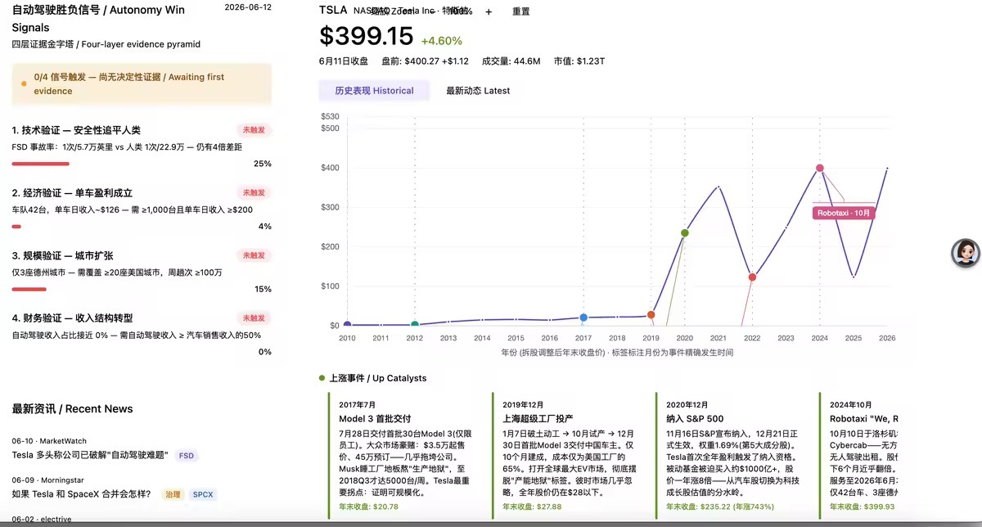Click the 自动驾驶胜负信号 panel title
The width and height of the screenshot is (982, 527).
(x=98, y=18)
